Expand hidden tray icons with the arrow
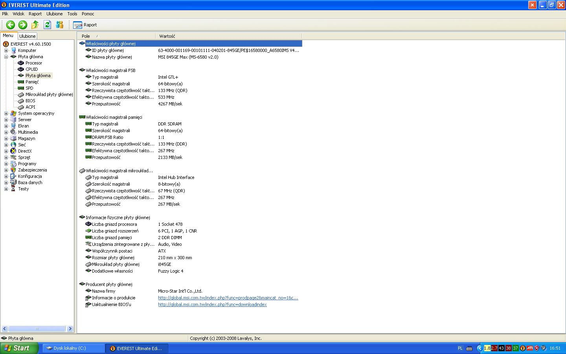This screenshot has height=354, width=566. pyautogui.click(x=480, y=348)
